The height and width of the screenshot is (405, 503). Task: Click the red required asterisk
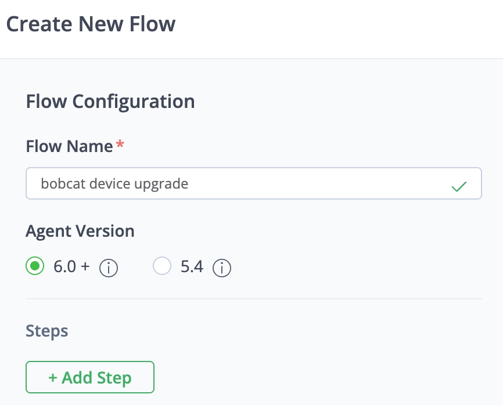click(x=120, y=144)
